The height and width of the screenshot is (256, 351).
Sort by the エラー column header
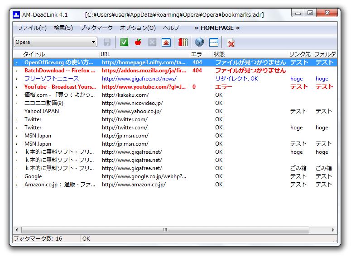pyautogui.click(x=201, y=54)
